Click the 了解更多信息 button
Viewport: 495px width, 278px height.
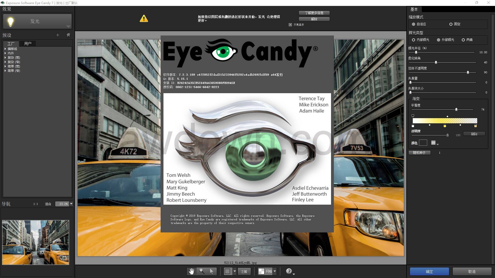click(x=314, y=13)
